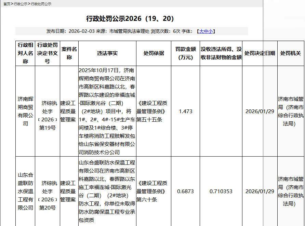Click the 山东合盛联防水保温工程有限公司 cell
The width and height of the screenshot is (305, 226).
pos(25,191)
